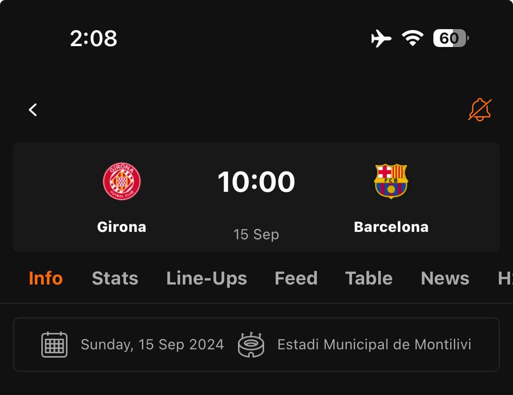Tap the airplane mode status icon
Screen dimensions: 513x395
point(381,39)
